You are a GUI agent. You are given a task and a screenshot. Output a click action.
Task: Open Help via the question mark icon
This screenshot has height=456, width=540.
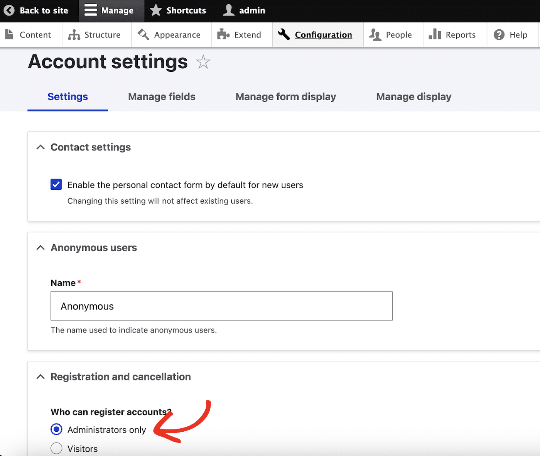(x=499, y=35)
